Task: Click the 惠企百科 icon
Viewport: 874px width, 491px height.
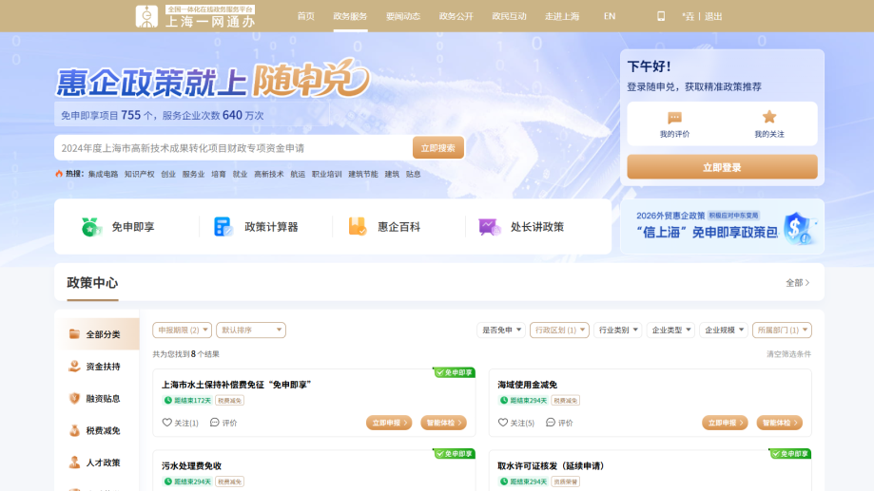Action: (357, 227)
